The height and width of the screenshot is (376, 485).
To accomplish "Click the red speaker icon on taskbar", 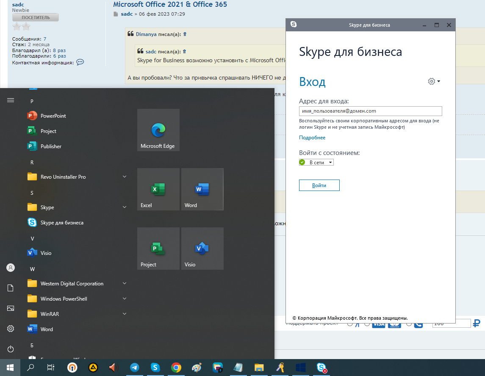I will point(114,368).
